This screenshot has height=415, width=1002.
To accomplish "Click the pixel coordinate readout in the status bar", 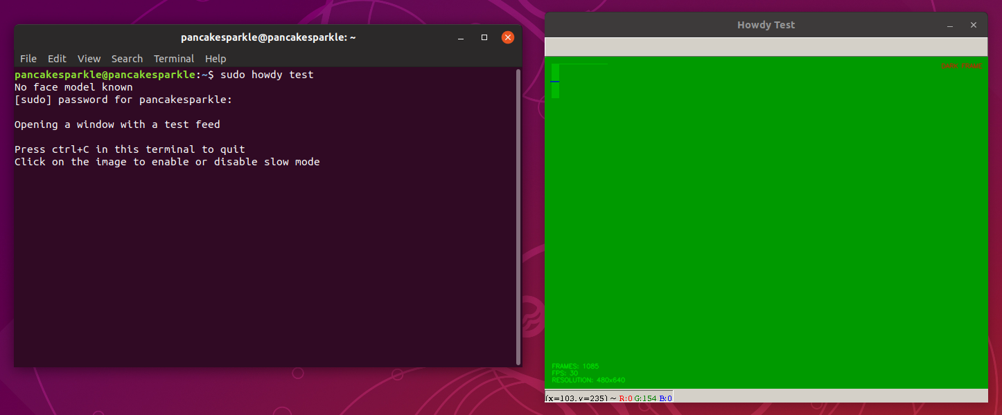I will point(575,398).
